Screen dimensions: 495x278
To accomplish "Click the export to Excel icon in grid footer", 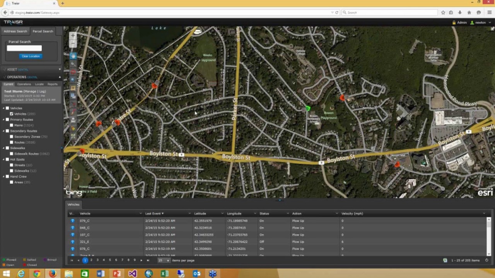I will point(445,260).
